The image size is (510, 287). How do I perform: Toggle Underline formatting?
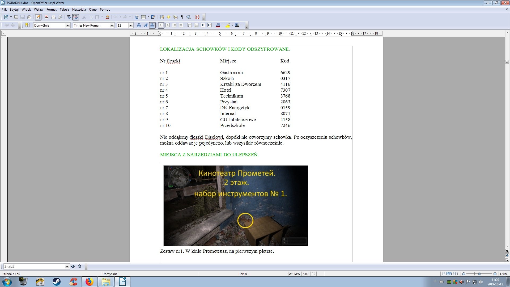[152, 25]
